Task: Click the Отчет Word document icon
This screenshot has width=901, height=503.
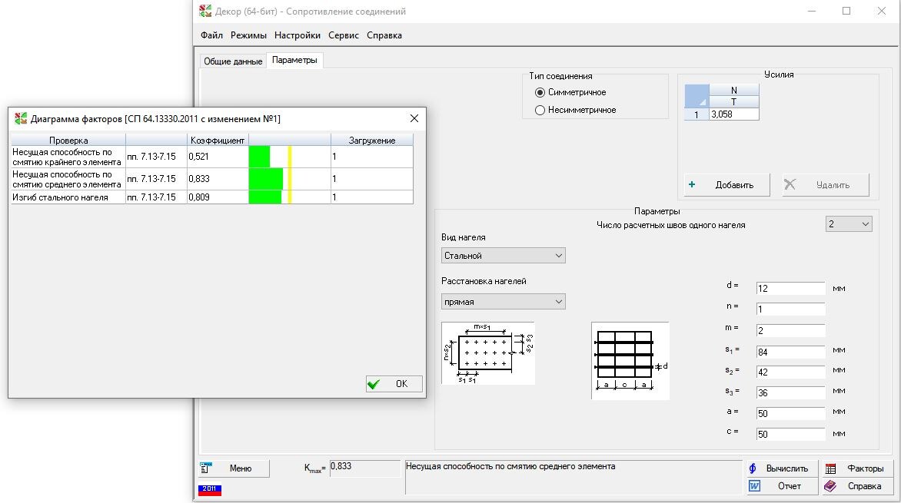Action: [x=754, y=486]
